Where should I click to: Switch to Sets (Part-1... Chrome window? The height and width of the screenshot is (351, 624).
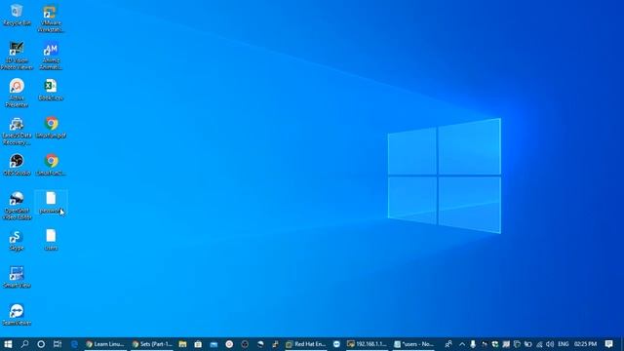click(x=152, y=344)
